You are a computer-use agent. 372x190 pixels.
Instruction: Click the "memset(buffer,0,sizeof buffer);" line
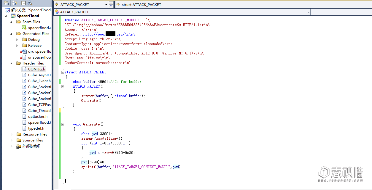click(113, 96)
